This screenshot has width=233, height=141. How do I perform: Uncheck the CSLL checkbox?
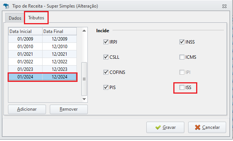106,57
